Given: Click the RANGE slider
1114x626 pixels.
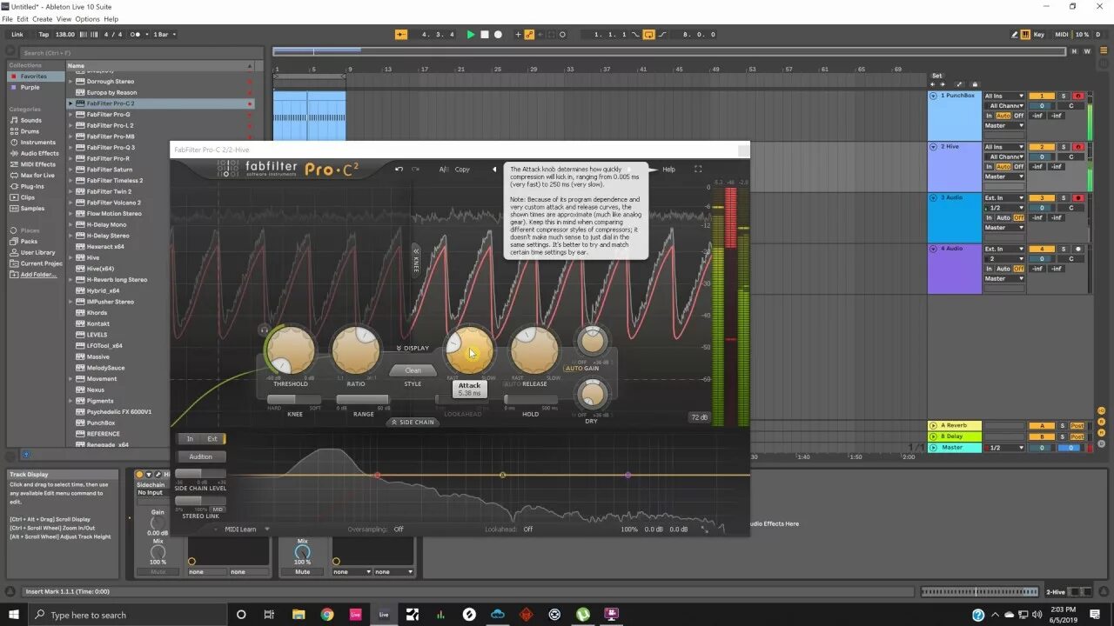Looking at the screenshot, I should (363, 400).
